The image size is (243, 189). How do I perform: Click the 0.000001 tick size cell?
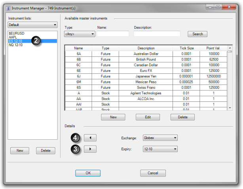click(x=186, y=76)
